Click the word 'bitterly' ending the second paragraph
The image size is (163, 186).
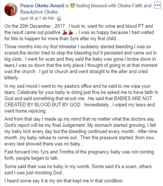coord(11,77)
